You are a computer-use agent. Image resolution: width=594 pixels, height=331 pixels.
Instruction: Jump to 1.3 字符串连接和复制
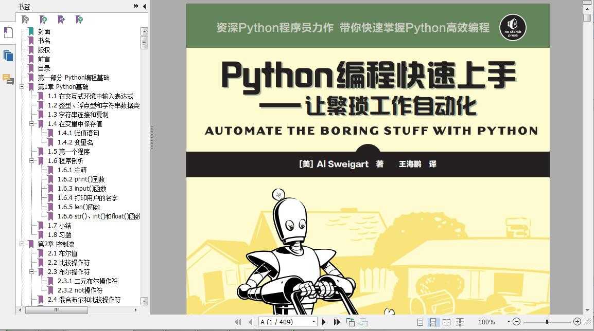click(78, 115)
